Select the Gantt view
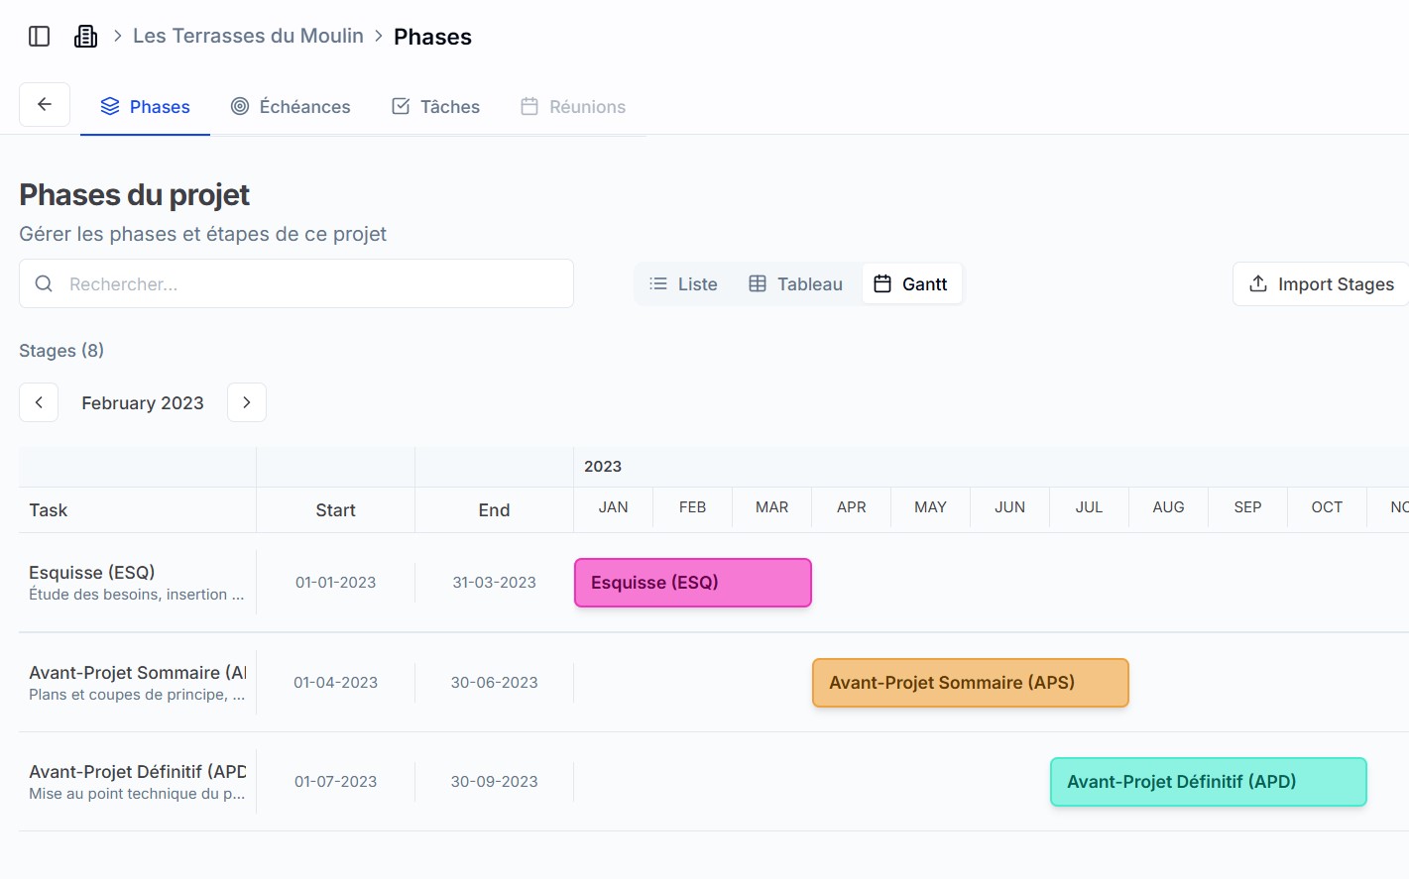Viewport: 1409px width, 879px height. 911,284
